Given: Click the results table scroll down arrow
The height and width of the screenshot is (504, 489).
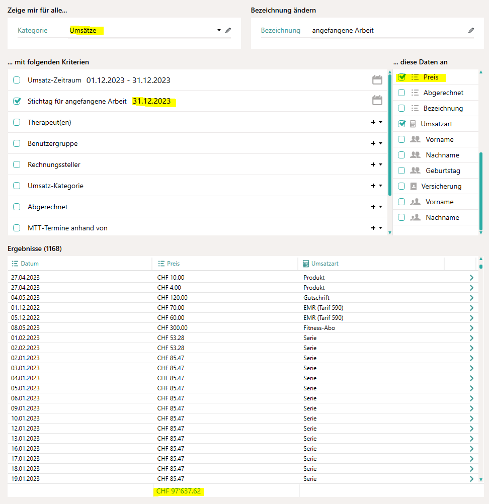Looking at the screenshot, I should click(480, 480).
